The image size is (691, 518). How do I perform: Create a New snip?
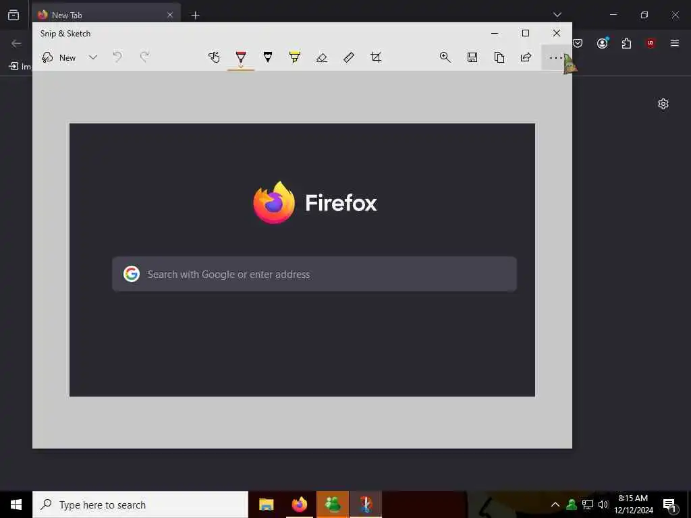click(59, 58)
